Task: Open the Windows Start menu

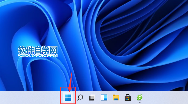Action: tap(68, 97)
